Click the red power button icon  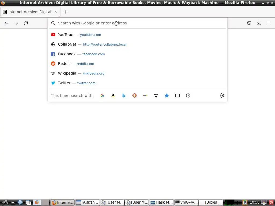point(271,203)
